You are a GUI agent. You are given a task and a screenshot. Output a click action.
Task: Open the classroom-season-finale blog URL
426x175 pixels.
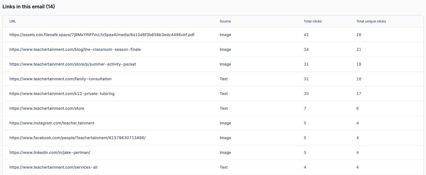point(75,49)
